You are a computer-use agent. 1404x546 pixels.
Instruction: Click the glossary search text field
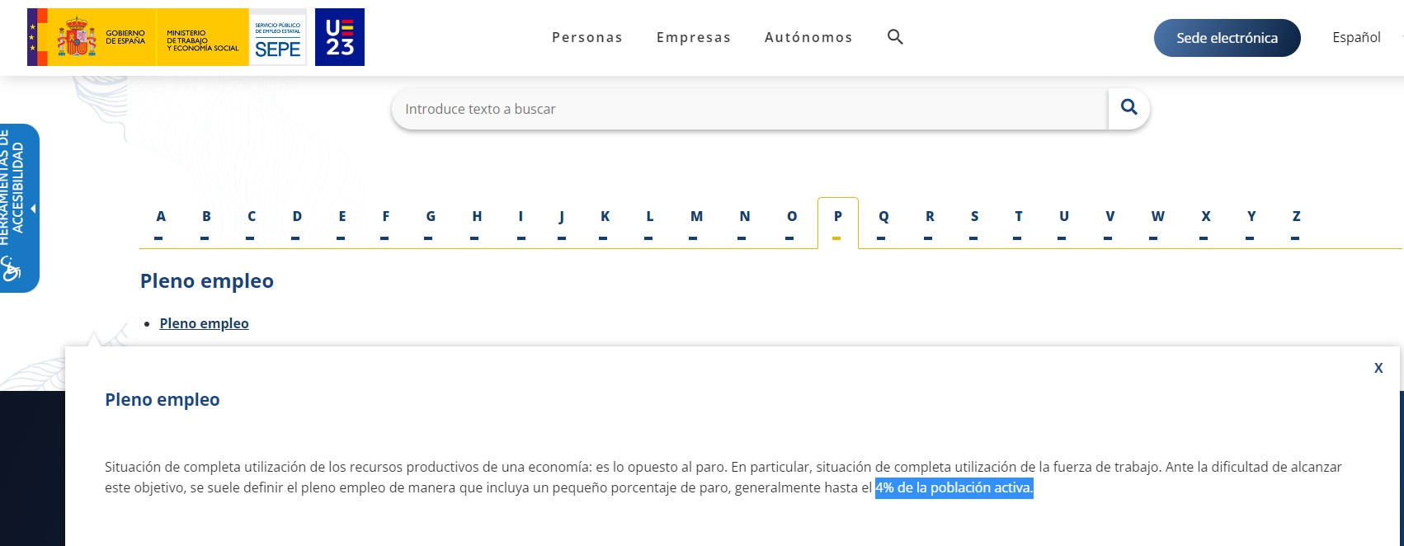click(x=749, y=109)
